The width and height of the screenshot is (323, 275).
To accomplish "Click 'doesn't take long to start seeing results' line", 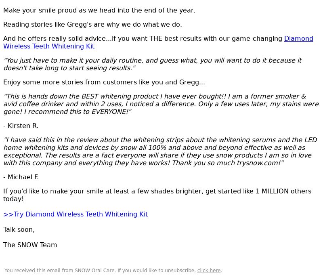I will point(69,68).
